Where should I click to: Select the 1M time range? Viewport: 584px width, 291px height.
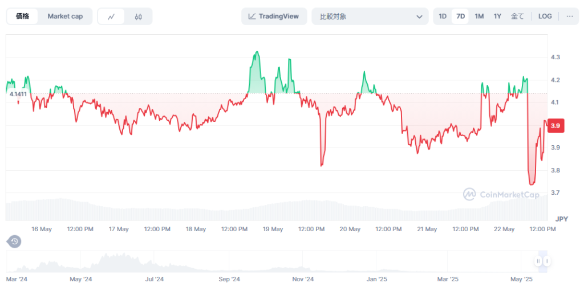(x=479, y=17)
